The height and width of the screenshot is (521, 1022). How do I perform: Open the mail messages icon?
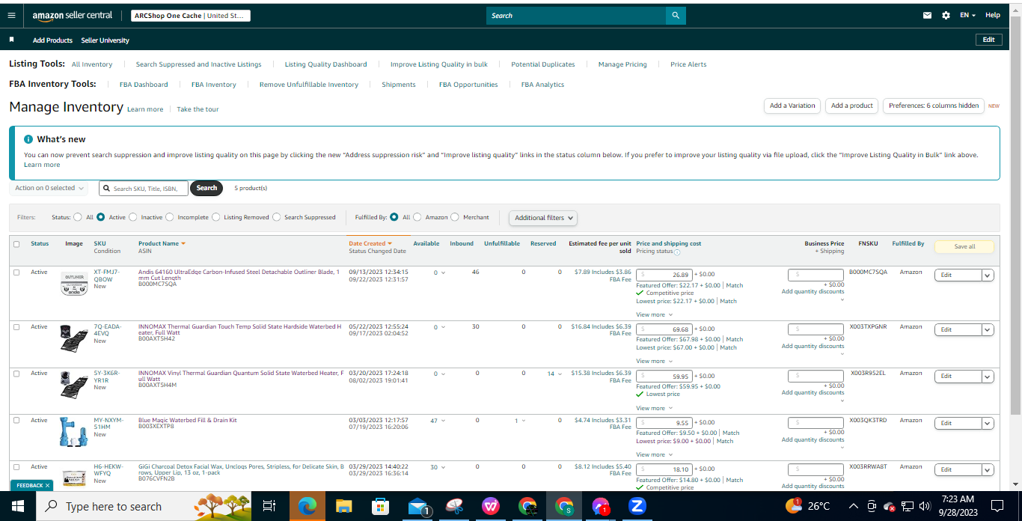pos(928,15)
